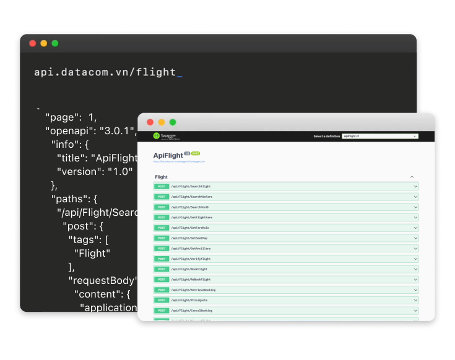The image size is (455, 360).
Task: Expand the GetFareRule endpoint chevron
Action: (x=415, y=228)
